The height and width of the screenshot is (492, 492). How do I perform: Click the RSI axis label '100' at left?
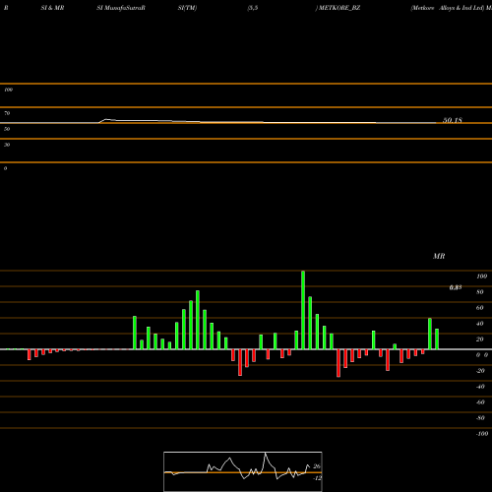8,90
